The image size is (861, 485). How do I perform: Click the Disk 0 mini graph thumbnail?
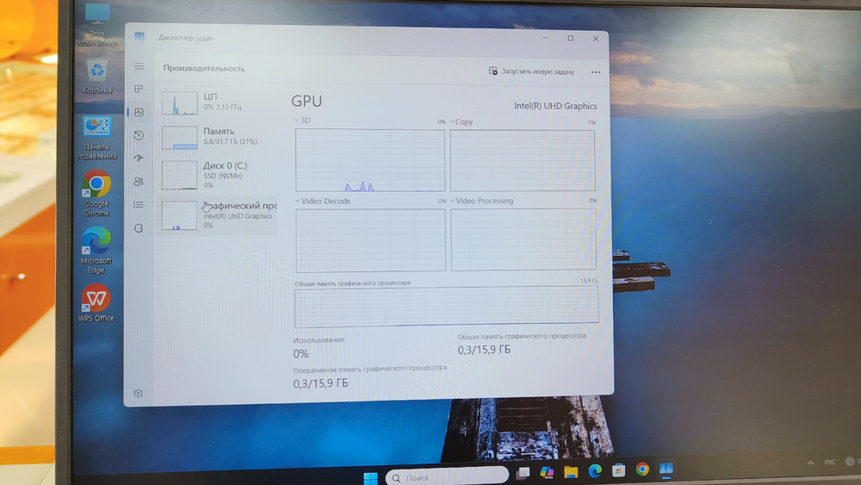point(180,175)
